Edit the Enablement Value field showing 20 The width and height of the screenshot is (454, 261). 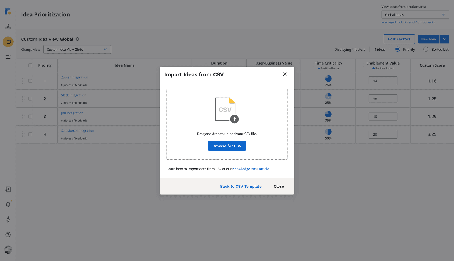pyautogui.click(x=383, y=134)
